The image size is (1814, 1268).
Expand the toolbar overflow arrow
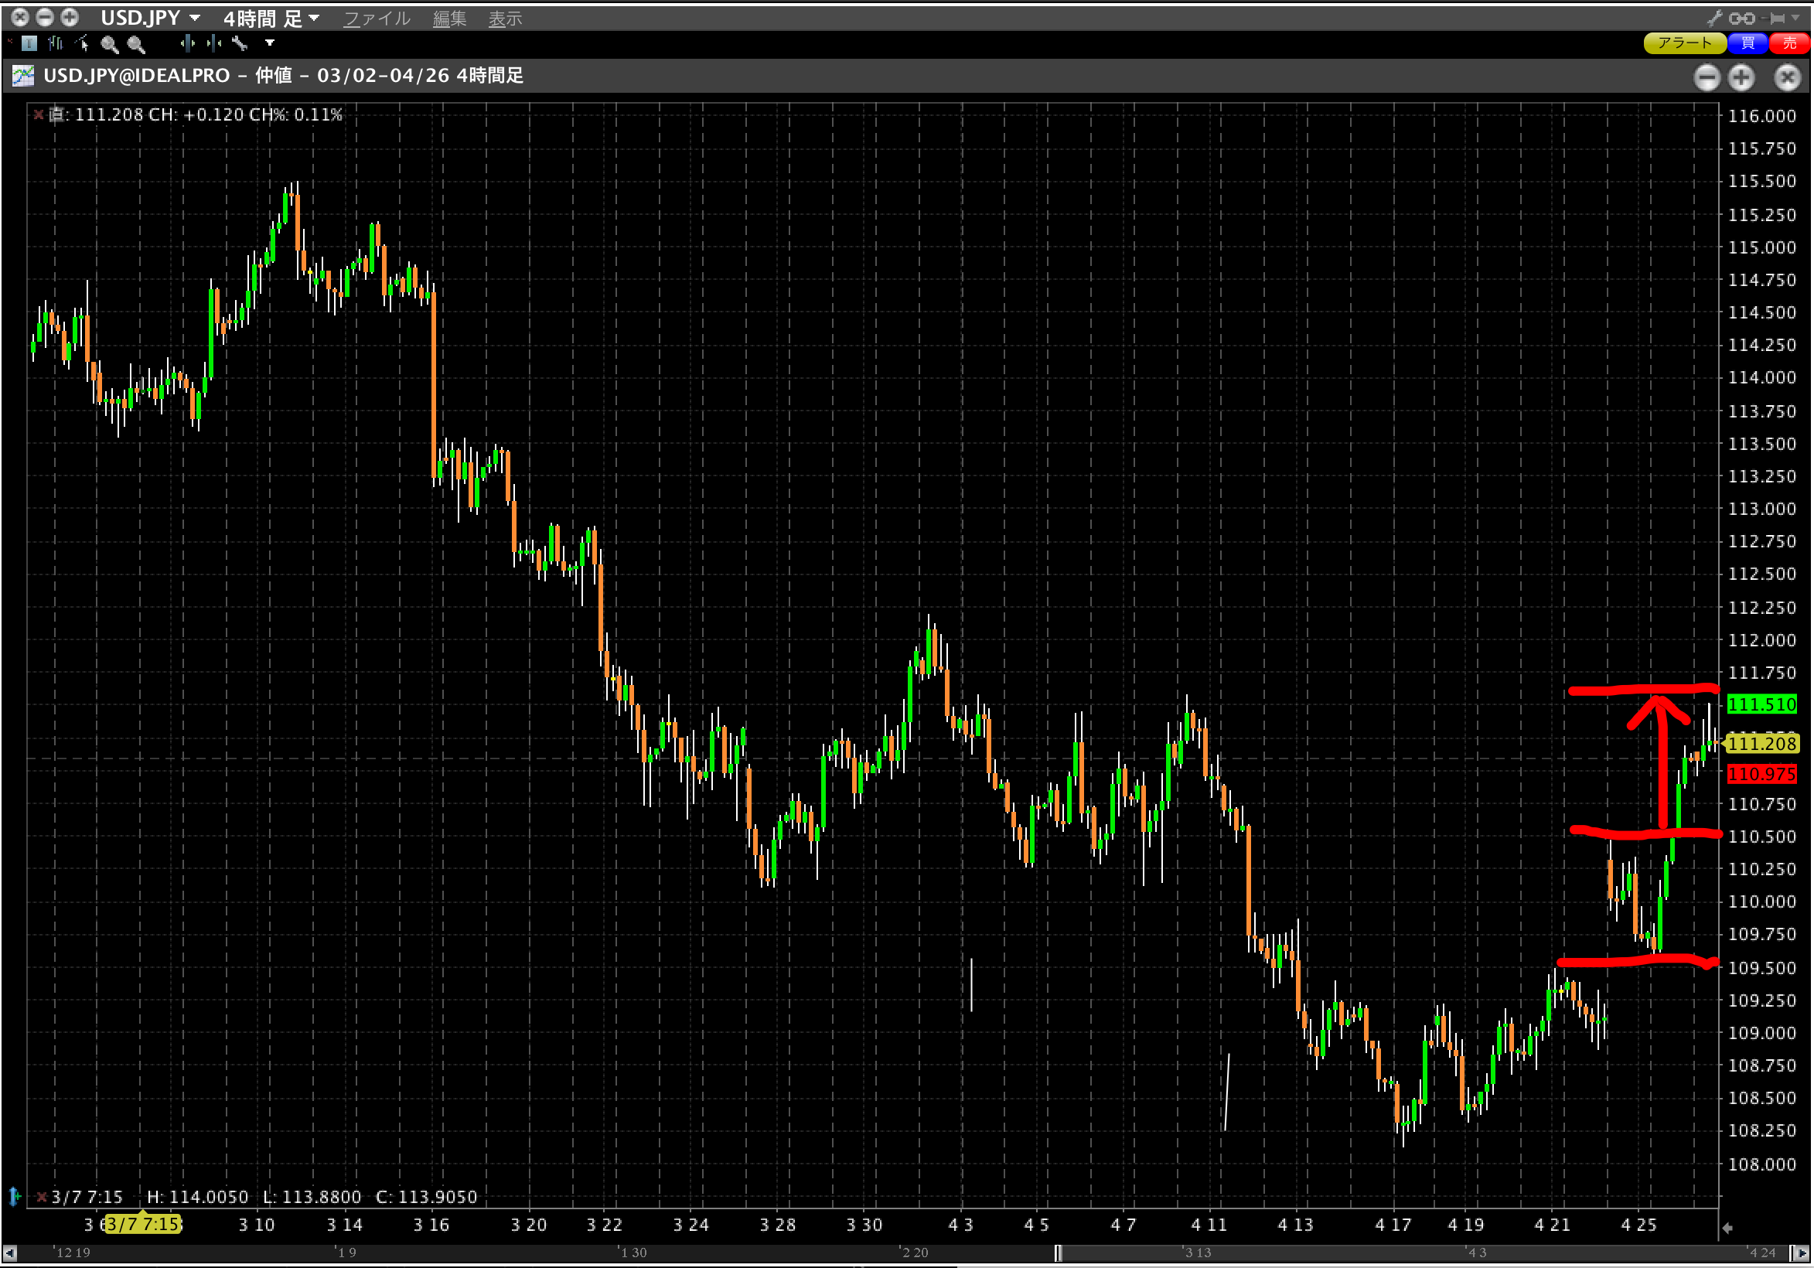(x=269, y=43)
